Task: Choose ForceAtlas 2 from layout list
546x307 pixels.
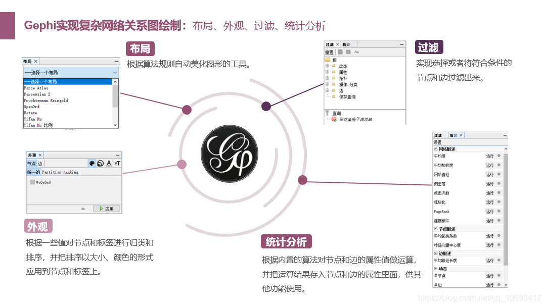Action: coord(68,94)
